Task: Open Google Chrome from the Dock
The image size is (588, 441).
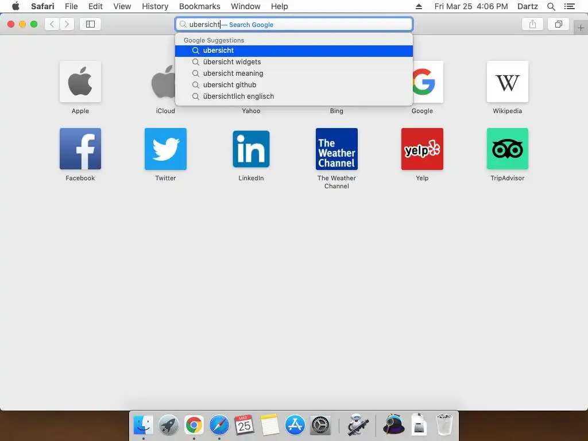Action: click(194, 425)
